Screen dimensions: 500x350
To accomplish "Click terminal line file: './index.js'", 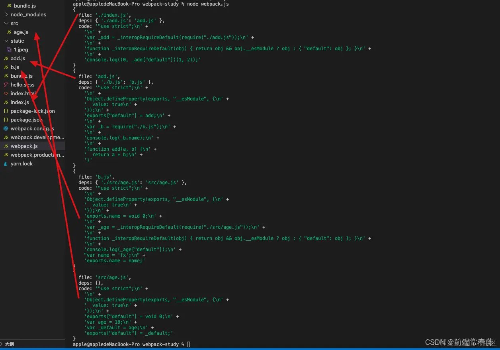I will pyautogui.click(x=105, y=15).
